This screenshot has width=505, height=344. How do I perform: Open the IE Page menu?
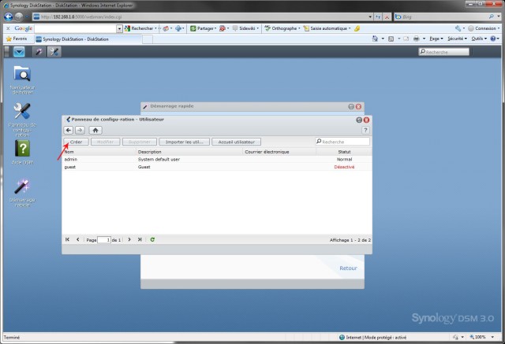tap(436, 39)
